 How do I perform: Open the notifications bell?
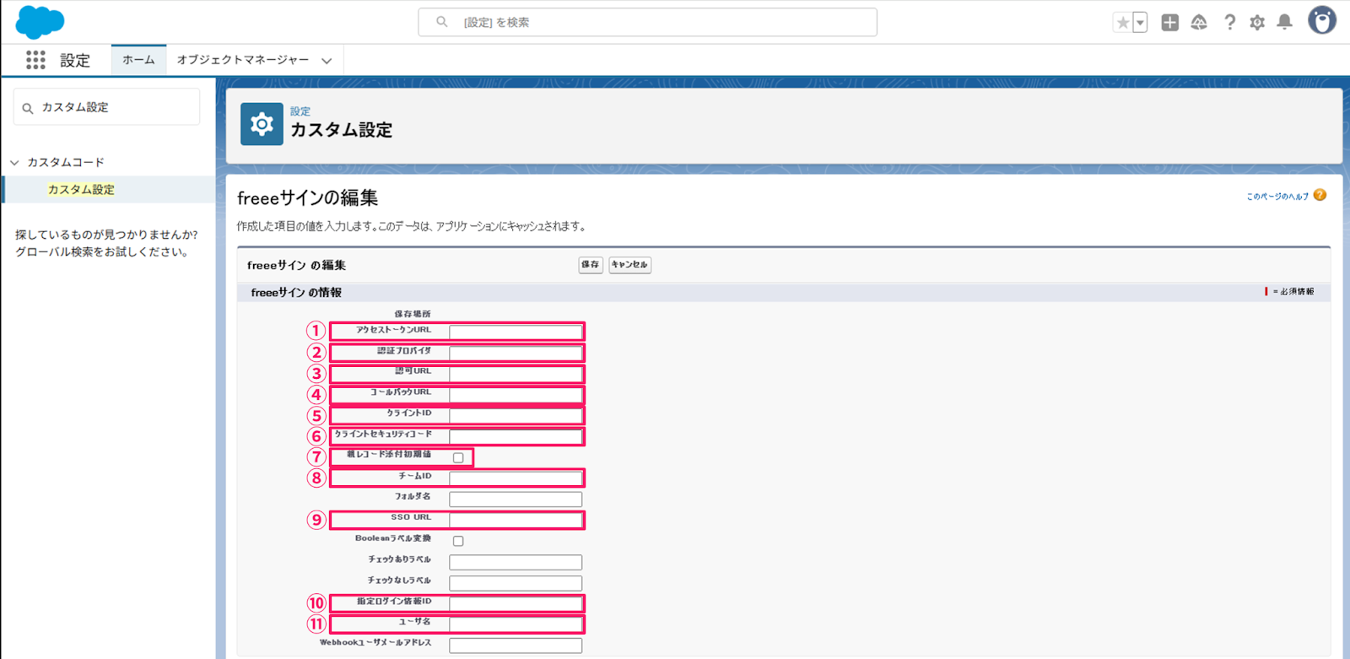pos(1284,23)
